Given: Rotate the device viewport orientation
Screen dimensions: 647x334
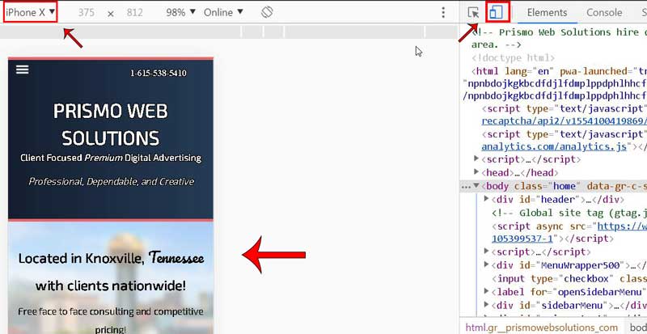Looking at the screenshot, I should coord(268,13).
